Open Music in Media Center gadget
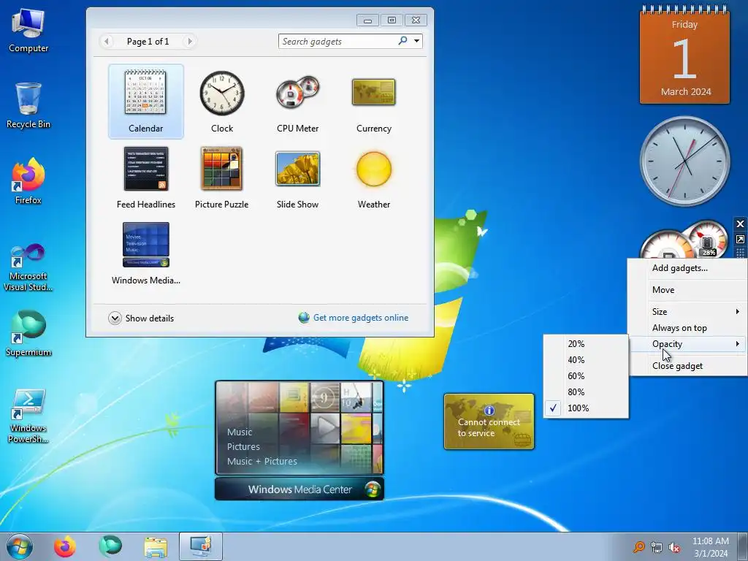The height and width of the screenshot is (561, 748). (x=240, y=432)
